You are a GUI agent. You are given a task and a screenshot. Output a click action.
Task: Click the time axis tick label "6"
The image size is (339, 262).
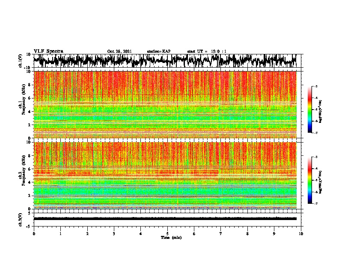[194, 234]
